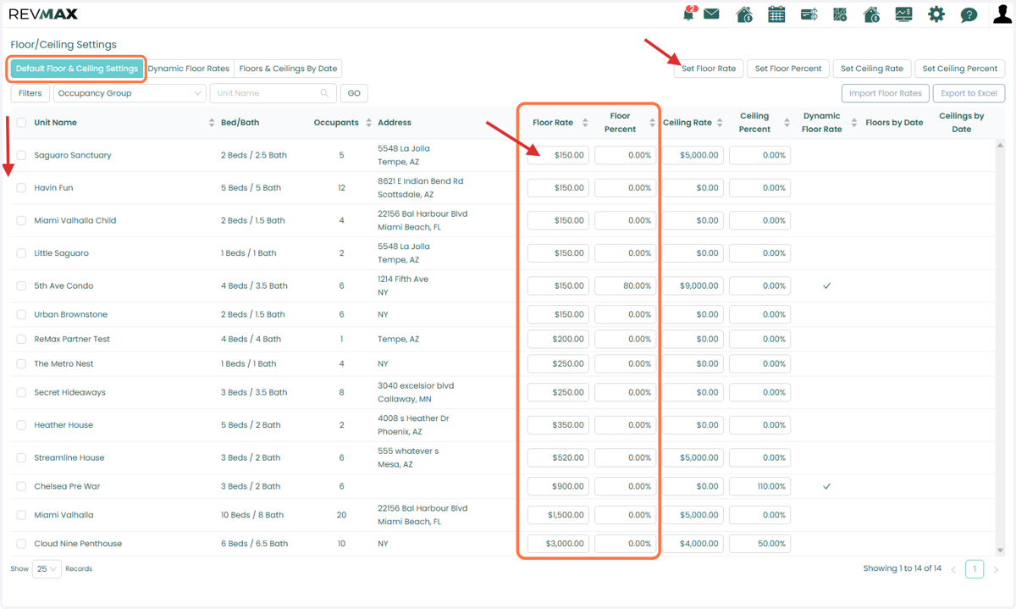1016x609 pixels.
Task: Open the Occupancy Group dropdown
Action: pyautogui.click(x=130, y=93)
